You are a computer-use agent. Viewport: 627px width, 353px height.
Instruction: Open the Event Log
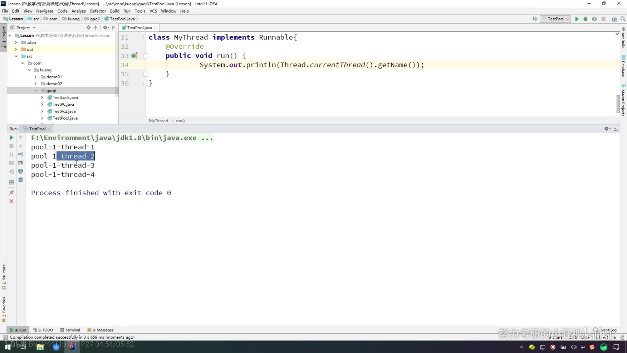coord(605,330)
